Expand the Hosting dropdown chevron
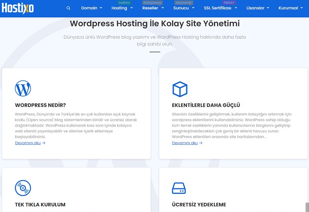 click(x=132, y=8)
